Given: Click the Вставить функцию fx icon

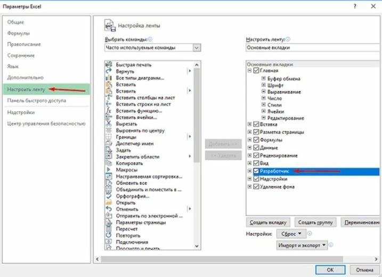Looking at the screenshot, I should (109, 111).
